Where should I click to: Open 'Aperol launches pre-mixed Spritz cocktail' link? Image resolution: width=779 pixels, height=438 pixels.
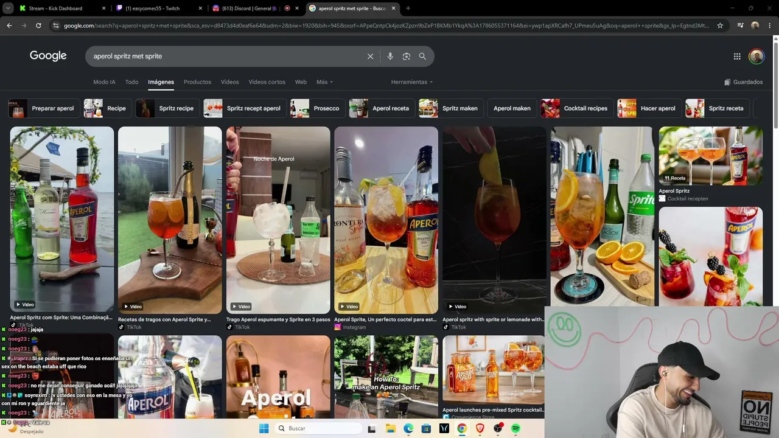(x=494, y=409)
